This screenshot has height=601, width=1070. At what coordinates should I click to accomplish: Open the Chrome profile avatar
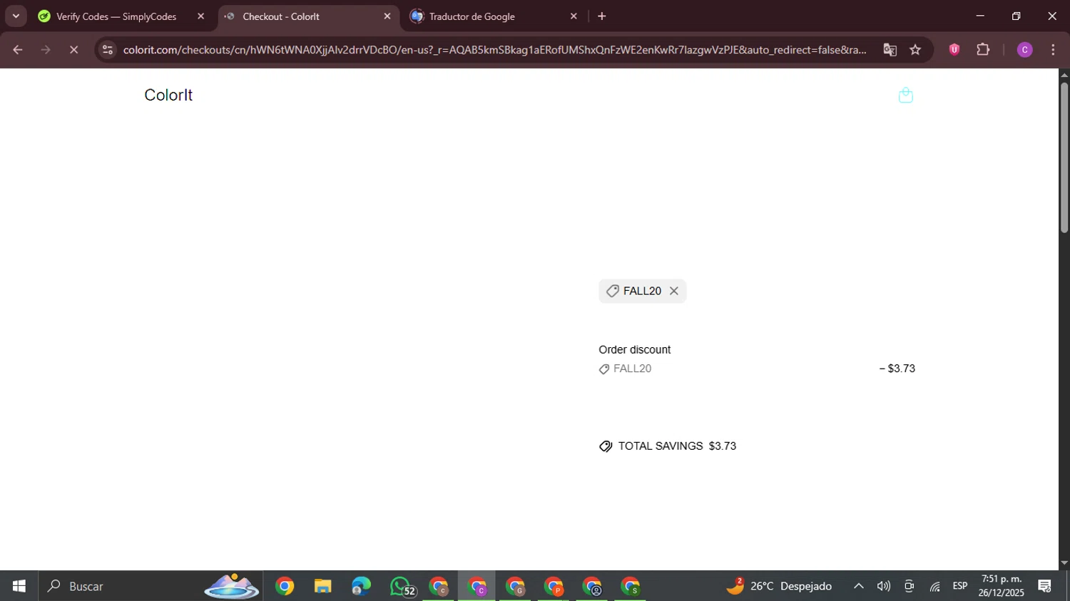[1024, 50]
